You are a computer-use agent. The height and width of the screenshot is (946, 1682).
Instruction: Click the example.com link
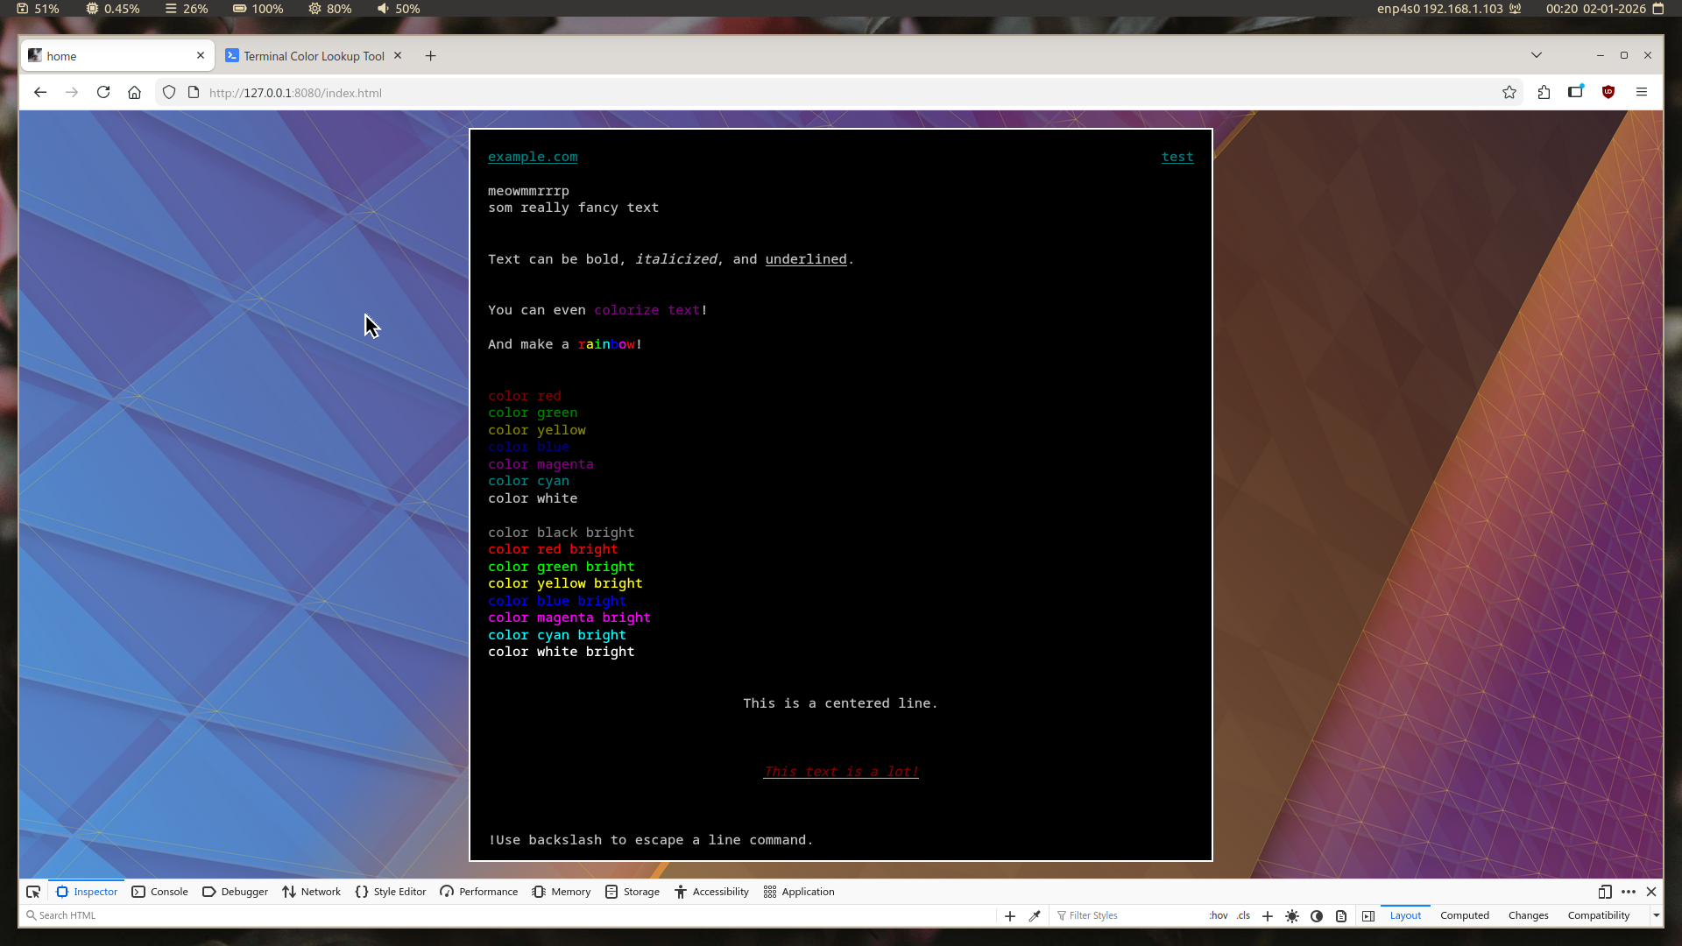click(533, 157)
